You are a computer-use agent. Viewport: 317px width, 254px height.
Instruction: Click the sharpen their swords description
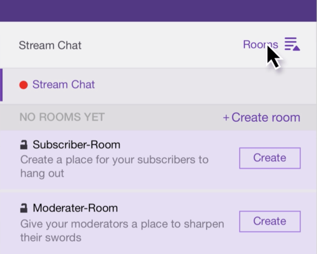(x=122, y=231)
